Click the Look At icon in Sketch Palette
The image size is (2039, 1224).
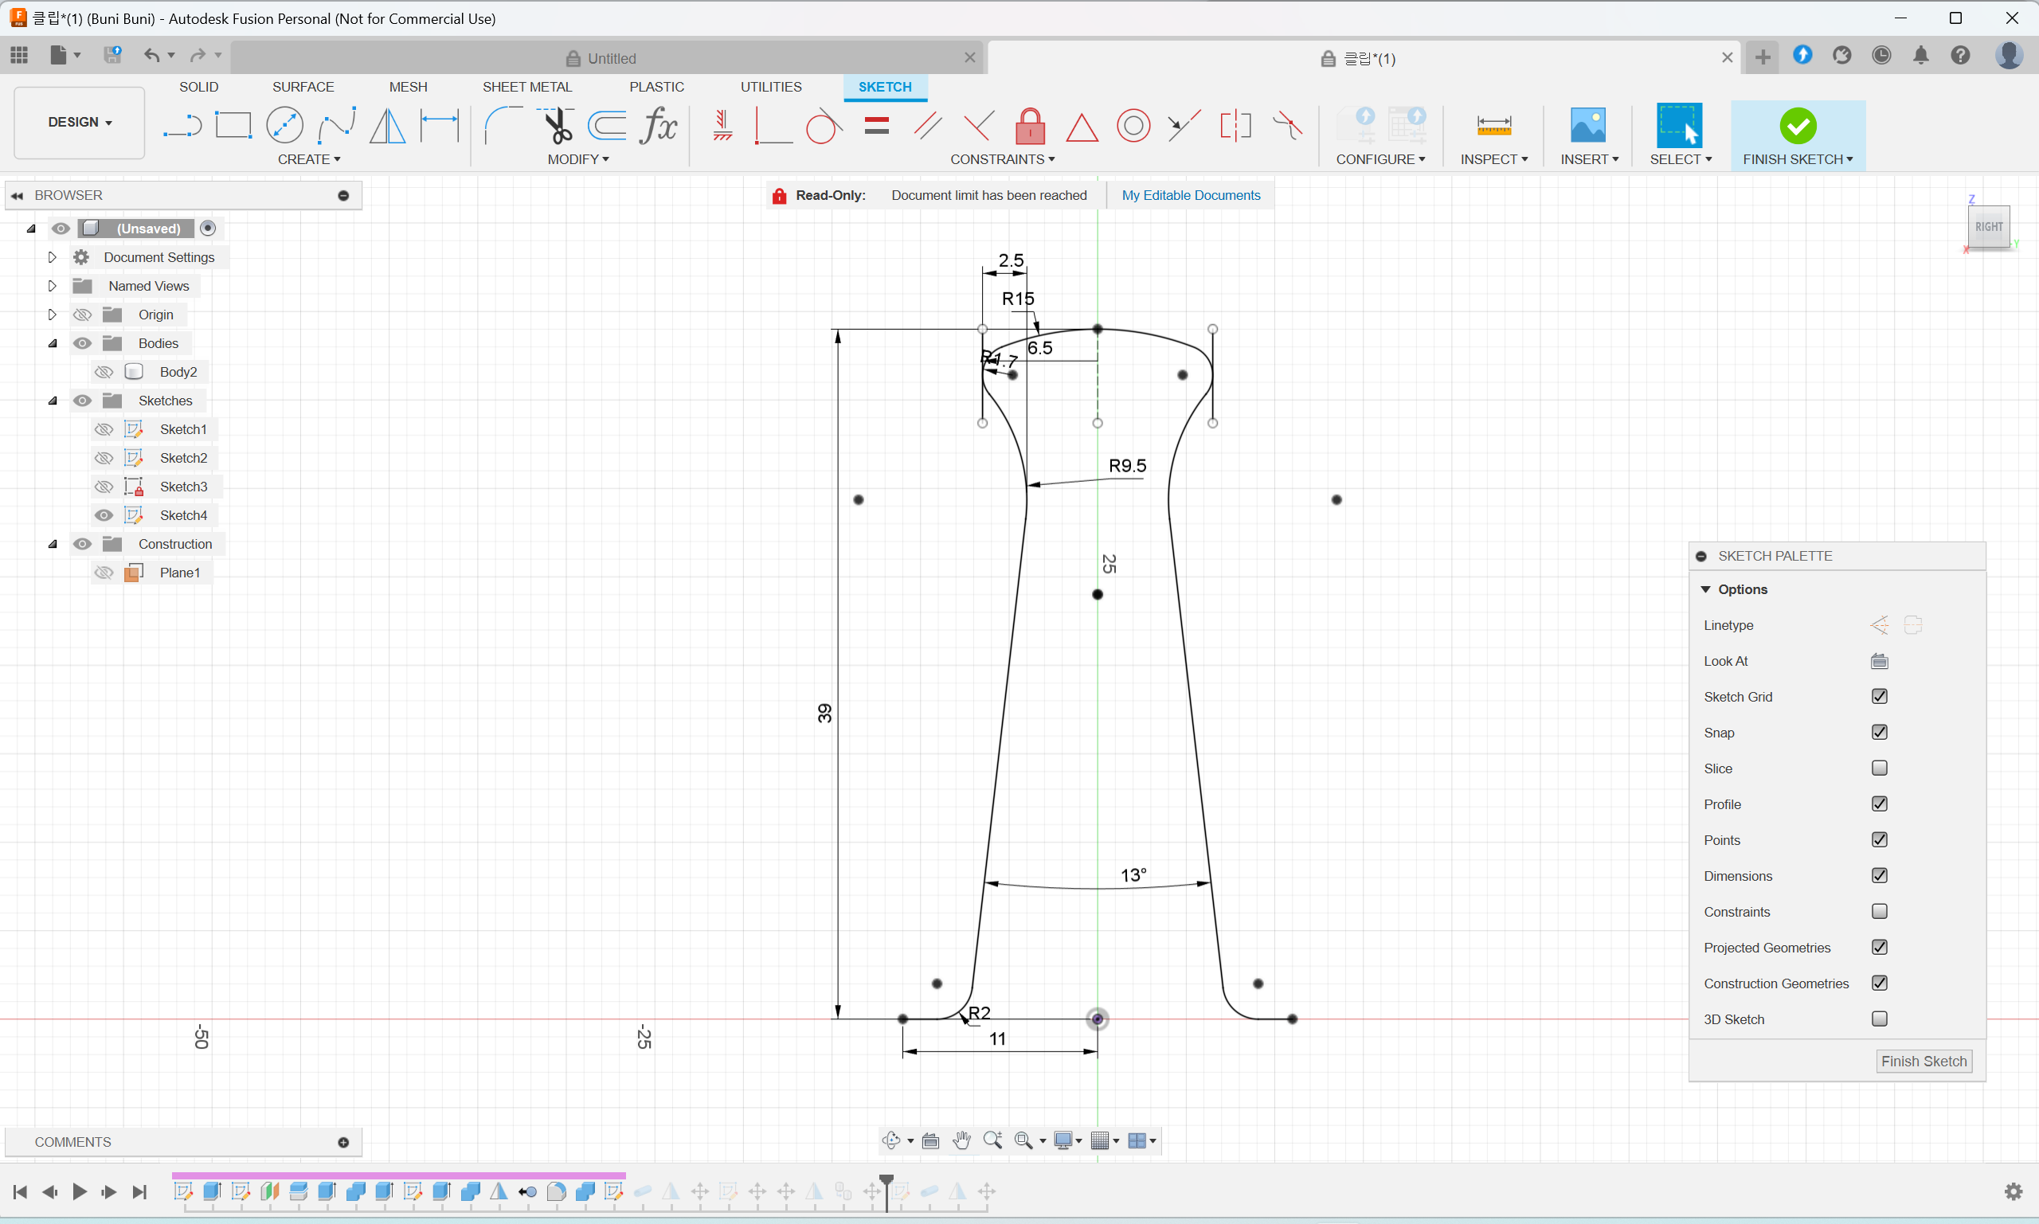coord(1879,661)
